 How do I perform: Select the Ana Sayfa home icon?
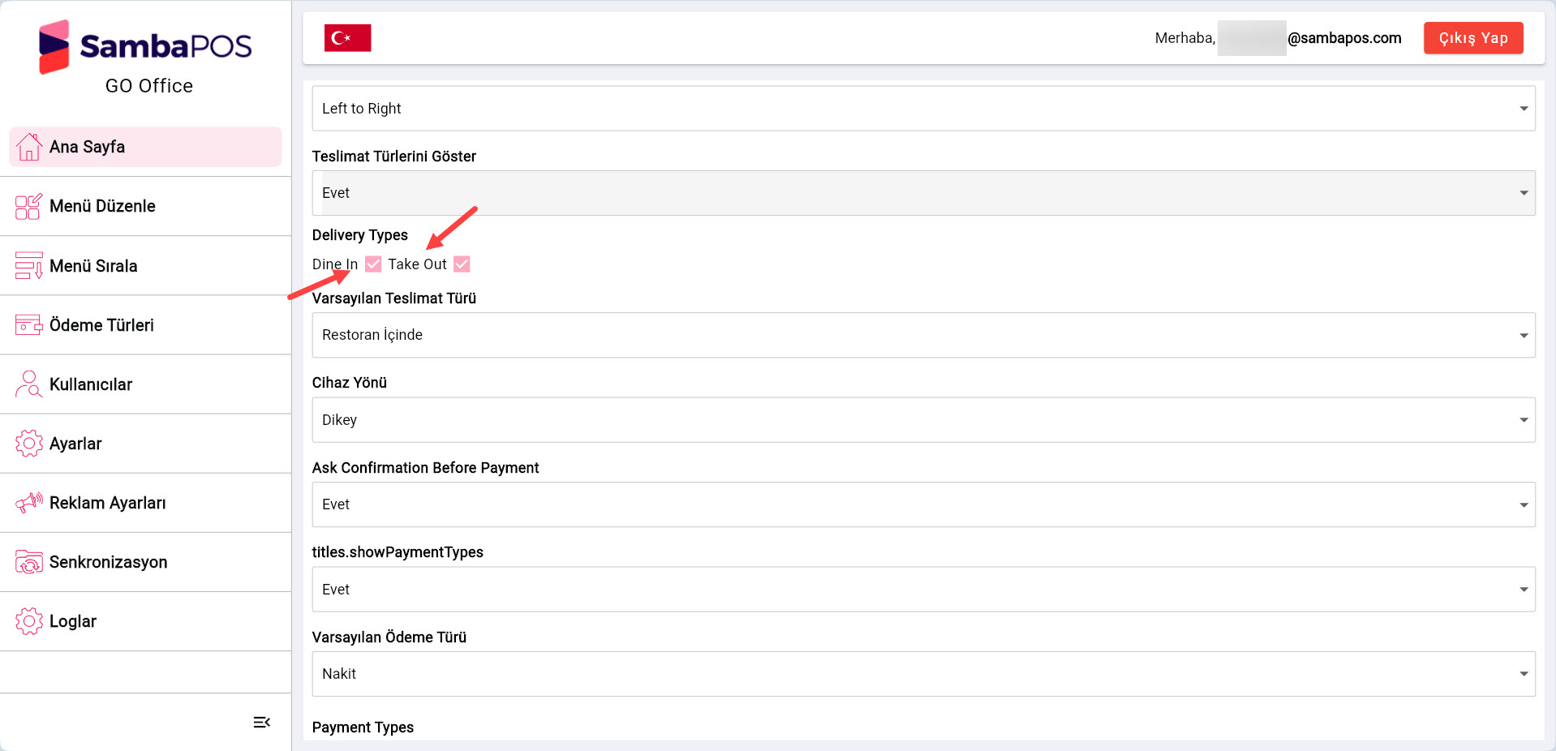coord(29,147)
